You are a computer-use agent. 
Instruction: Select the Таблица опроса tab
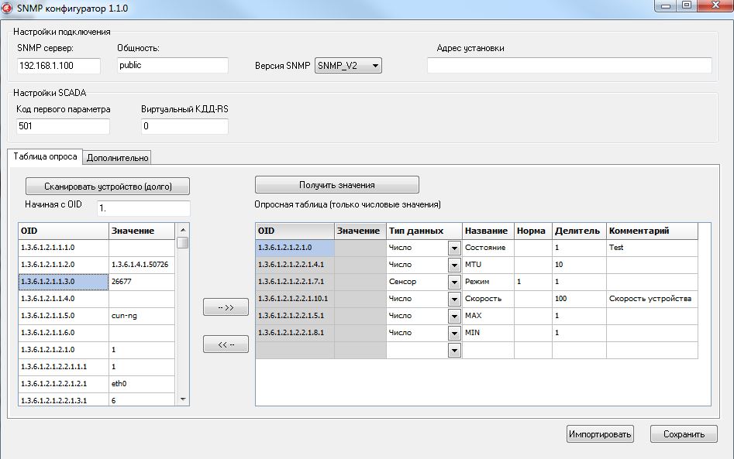point(45,156)
